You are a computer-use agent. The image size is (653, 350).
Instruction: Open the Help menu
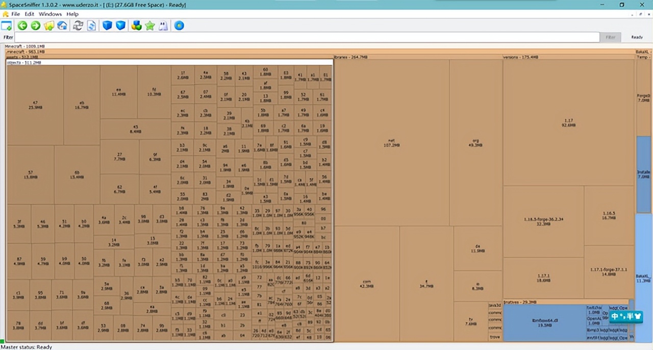click(72, 14)
